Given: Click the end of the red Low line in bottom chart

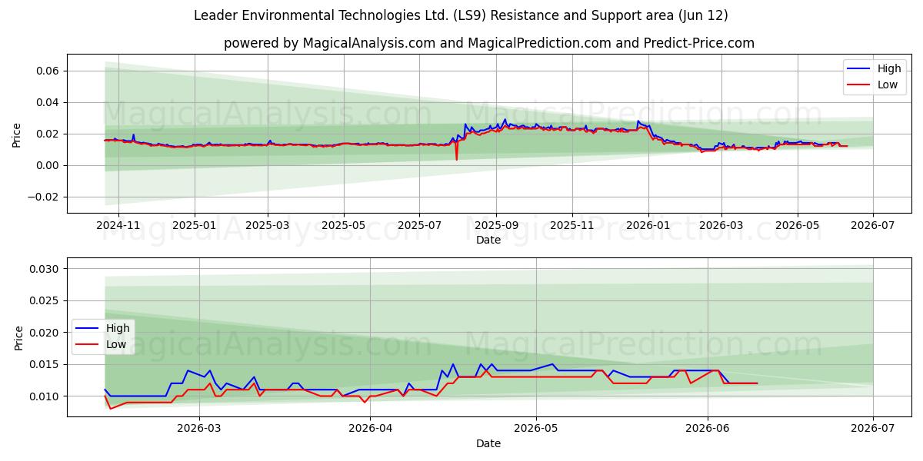Looking at the screenshot, I should [757, 383].
